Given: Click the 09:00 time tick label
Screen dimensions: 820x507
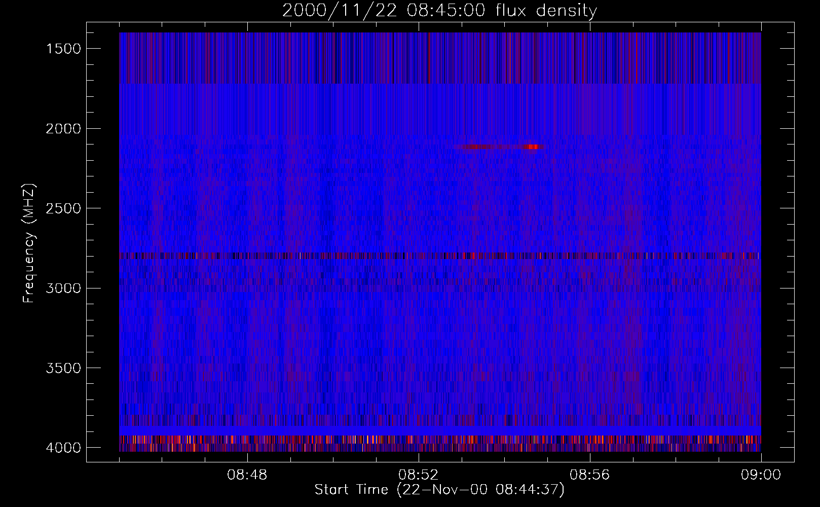Looking at the screenshot, I should pos(761,475).
